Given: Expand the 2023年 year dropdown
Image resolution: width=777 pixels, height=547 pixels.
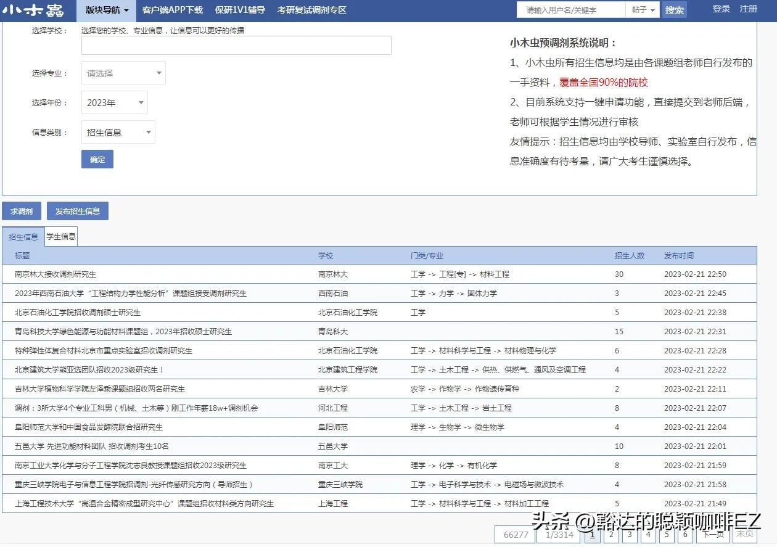Looking at the screenshot, I should click(x=115, y=102).
